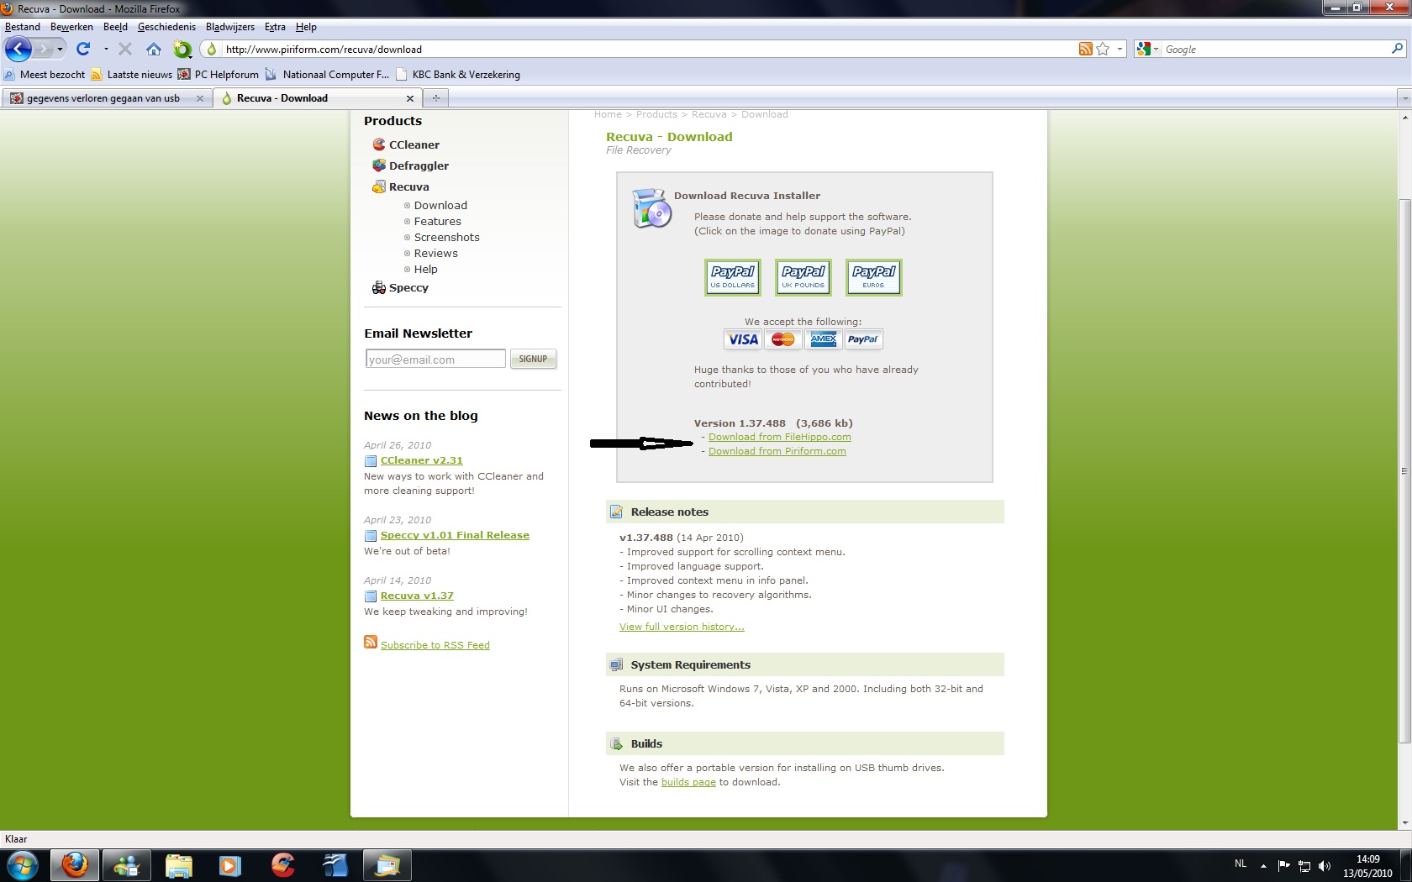Click the orange RSS icon beside Subscribe
1412x882 pixels.
(x=371, y=642)
